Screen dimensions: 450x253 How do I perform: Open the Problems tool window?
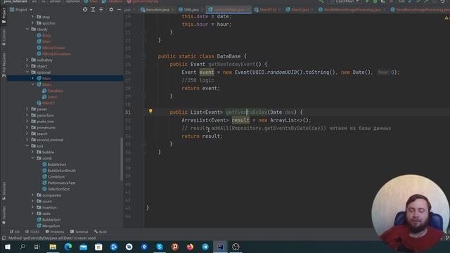55,232
